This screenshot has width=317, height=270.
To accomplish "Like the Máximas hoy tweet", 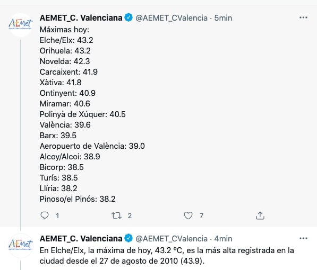I will 188,215.
